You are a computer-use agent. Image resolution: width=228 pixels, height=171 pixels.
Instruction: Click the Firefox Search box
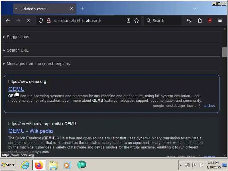point(163,21)
